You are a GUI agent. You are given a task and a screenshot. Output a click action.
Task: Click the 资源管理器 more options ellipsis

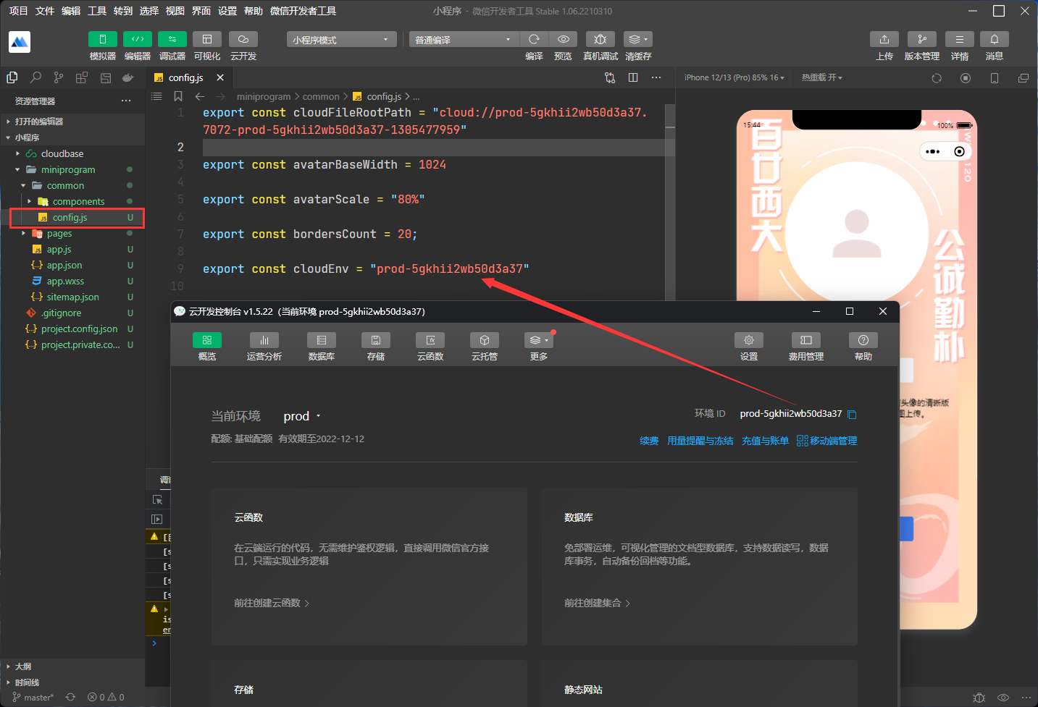pos(126,101)
